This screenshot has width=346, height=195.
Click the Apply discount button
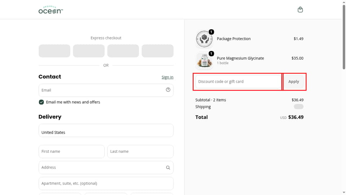294,82
